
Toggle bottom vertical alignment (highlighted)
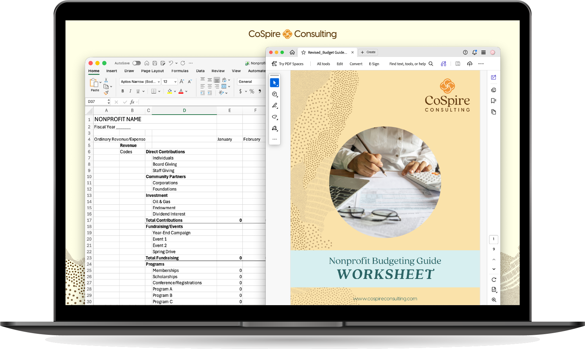pyautogui.click(x=217, y=80)
